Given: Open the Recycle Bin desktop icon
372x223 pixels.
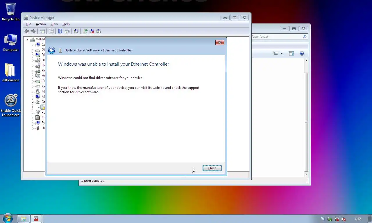Looking at the screenshot, I should [x=11, y=12].
